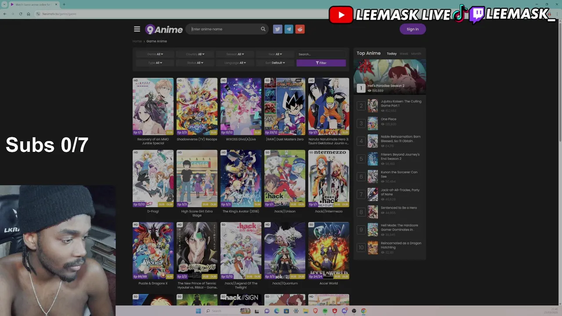Open Microsoft Edge from the taskbar
This screenshot has height=316, width=562.
[276, 311]
